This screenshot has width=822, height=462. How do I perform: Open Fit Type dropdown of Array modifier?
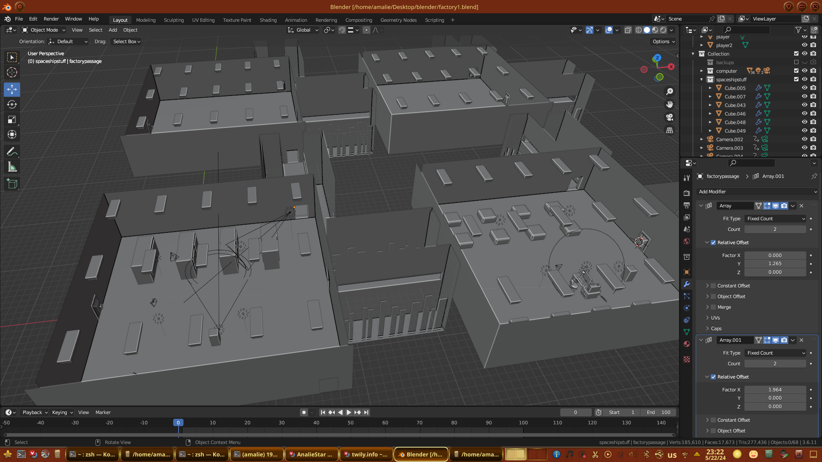point(775,219)
